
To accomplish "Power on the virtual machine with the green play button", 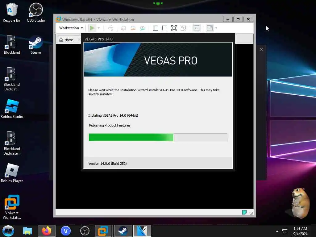I will tap(92, 28).
